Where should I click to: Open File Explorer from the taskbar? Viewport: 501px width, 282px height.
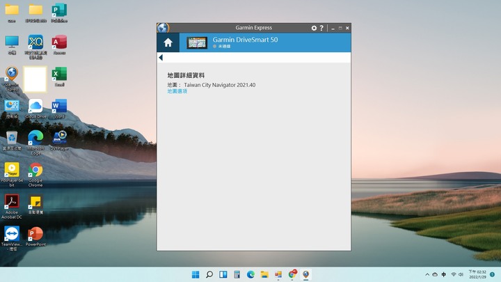point(264,274)
